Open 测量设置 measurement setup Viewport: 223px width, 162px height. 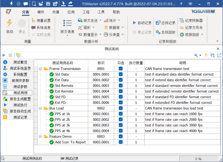tap(41, 21)
